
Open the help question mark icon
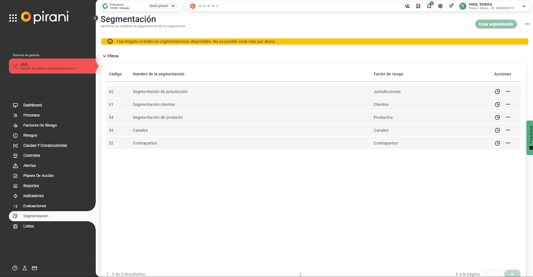tap(15, 268)
